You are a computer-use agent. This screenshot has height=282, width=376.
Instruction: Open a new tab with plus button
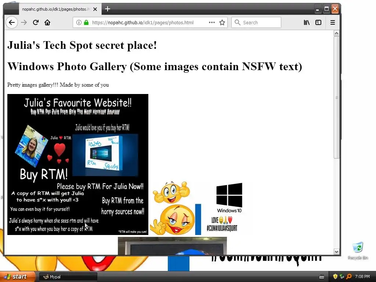(x=108, y=9)
